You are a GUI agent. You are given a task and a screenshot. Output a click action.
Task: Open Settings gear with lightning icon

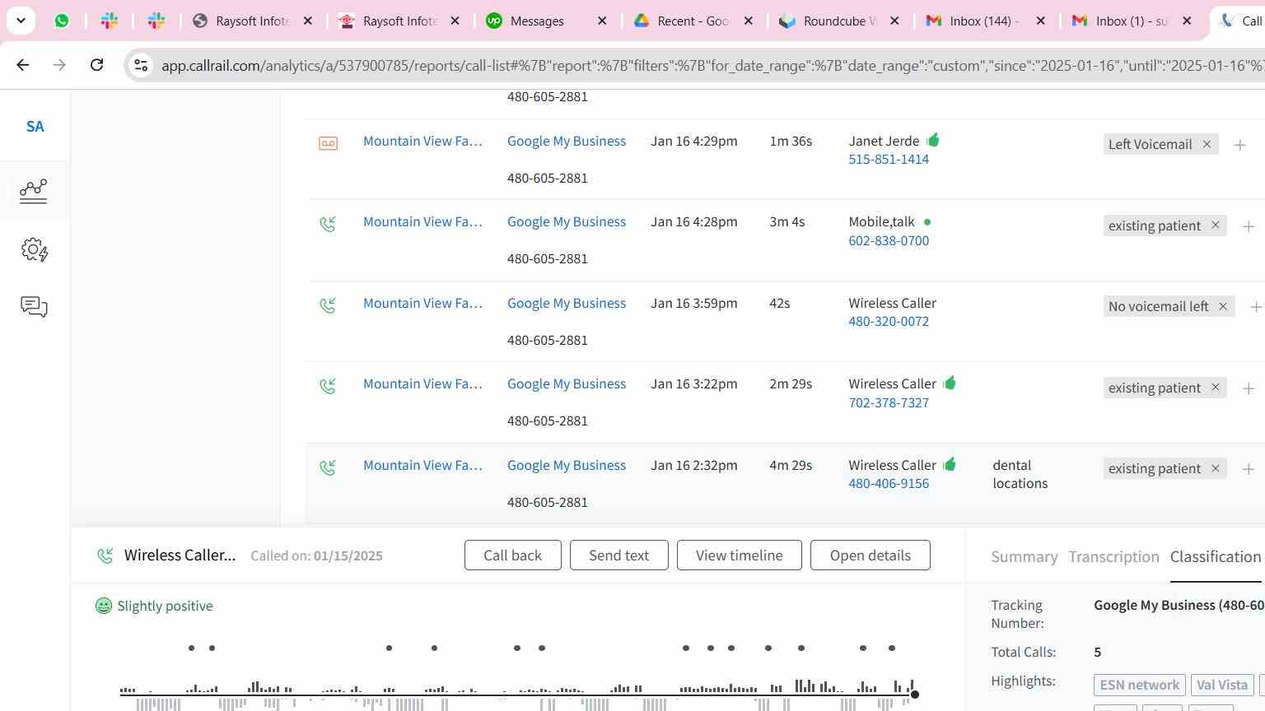34,249
